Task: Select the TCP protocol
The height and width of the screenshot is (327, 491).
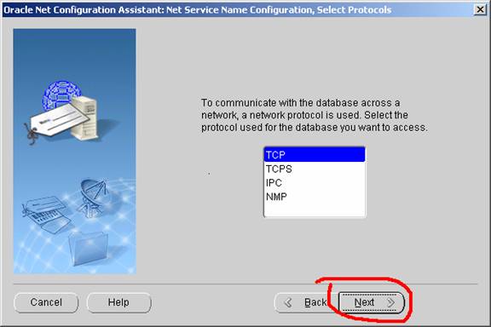Action: point(315,155)
